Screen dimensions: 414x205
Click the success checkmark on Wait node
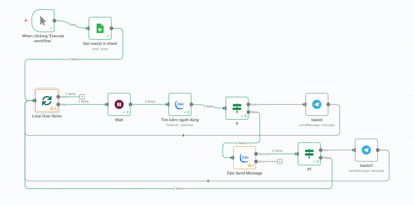(124, 112)
